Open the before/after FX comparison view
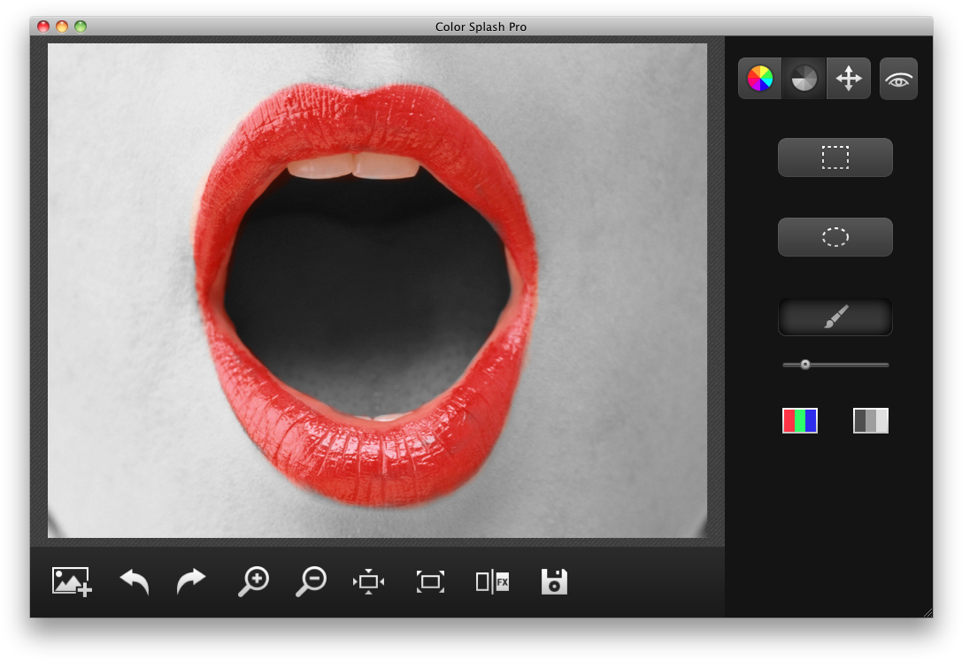Viewport: 962px width, 660px height. 492,581
